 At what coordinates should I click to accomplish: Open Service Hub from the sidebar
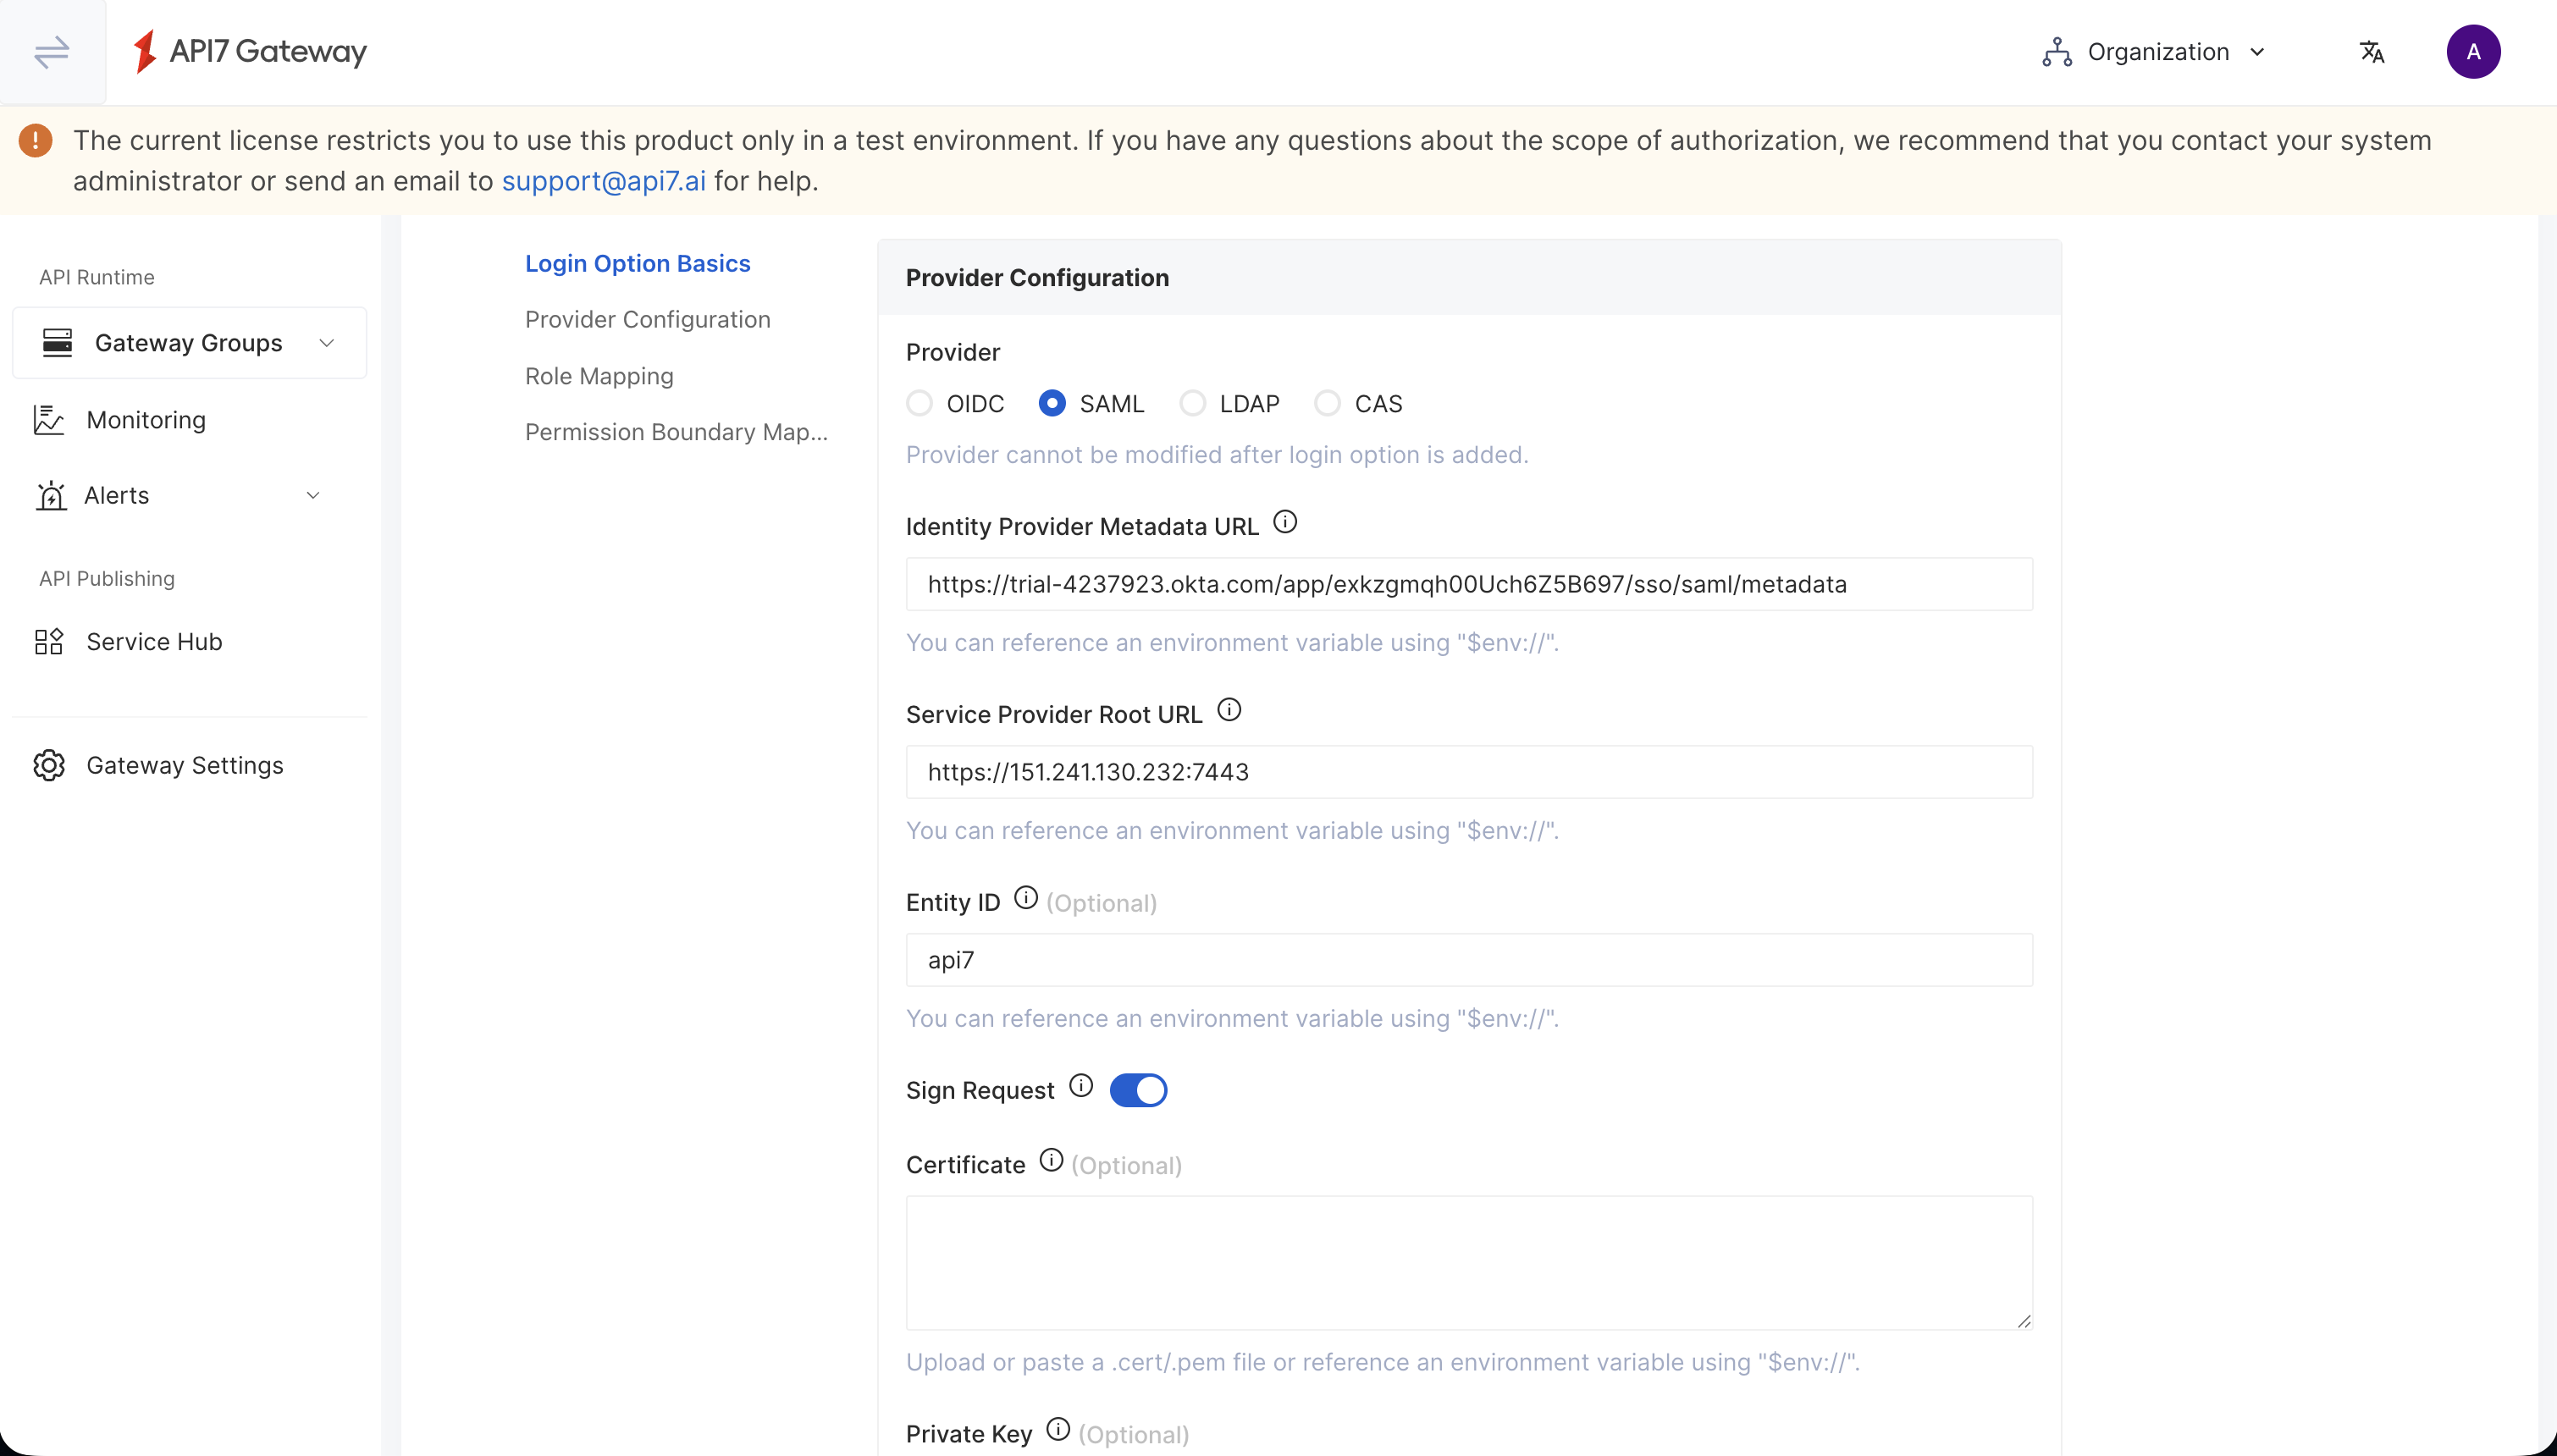coord(154,641)
